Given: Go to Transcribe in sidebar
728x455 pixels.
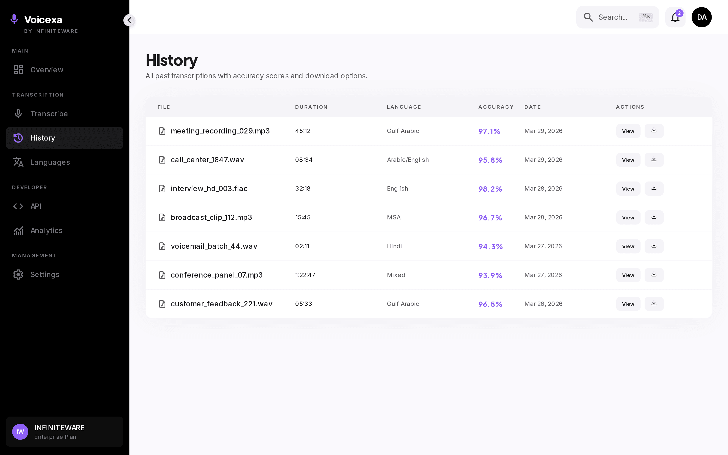Looking at the screenshot, I should click(x=49, y=114).
